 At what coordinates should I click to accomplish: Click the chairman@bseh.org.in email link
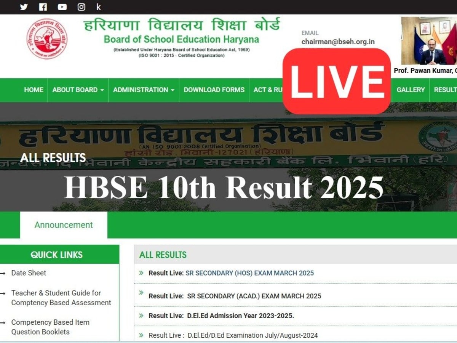click(x=338, y=42)
